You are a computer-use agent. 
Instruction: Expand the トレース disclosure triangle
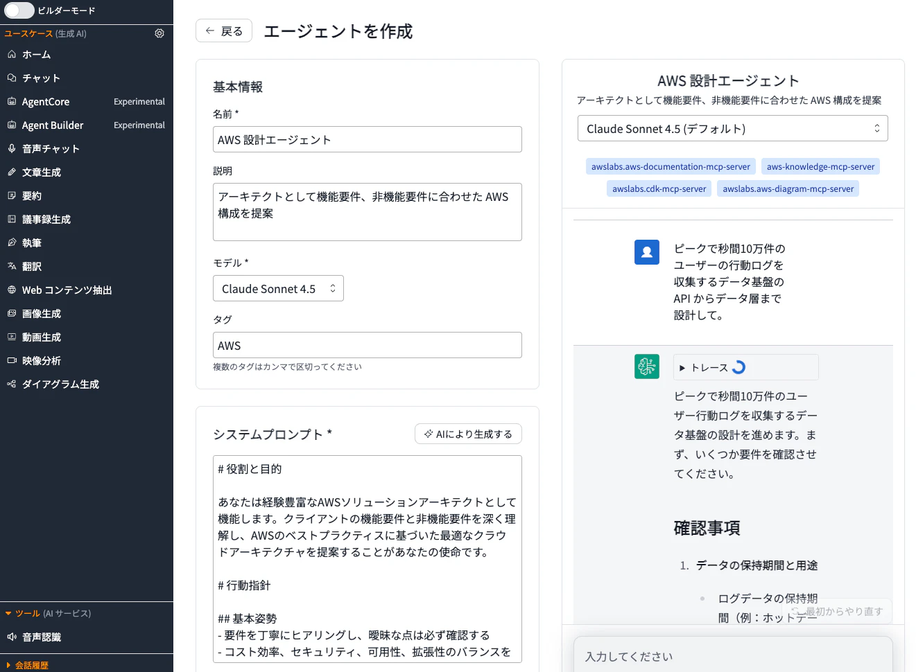[682, 368]
